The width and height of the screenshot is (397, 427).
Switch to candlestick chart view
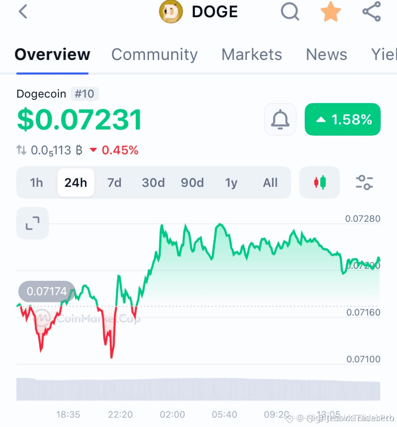tap(320, 182)
